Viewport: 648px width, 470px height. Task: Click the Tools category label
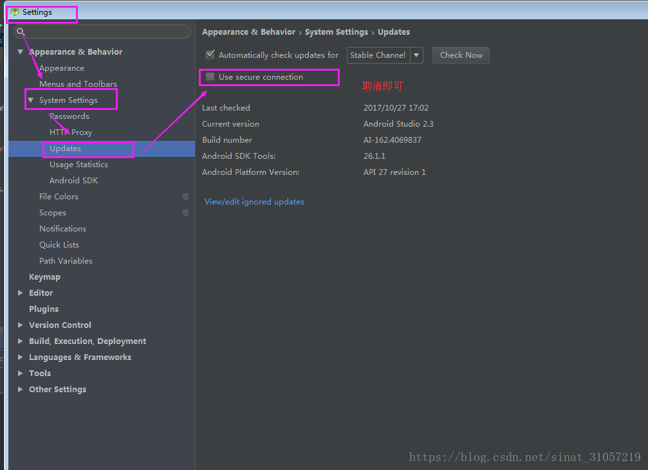coord(40,374)
